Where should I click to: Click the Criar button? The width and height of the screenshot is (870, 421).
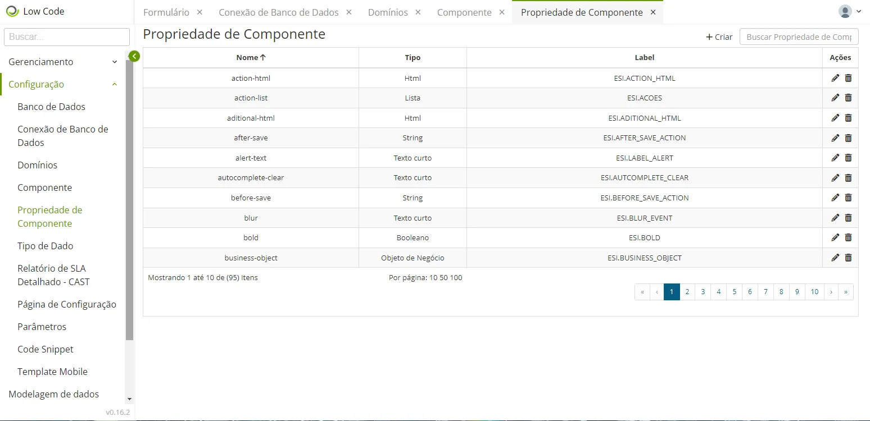(x=719, y=37)
